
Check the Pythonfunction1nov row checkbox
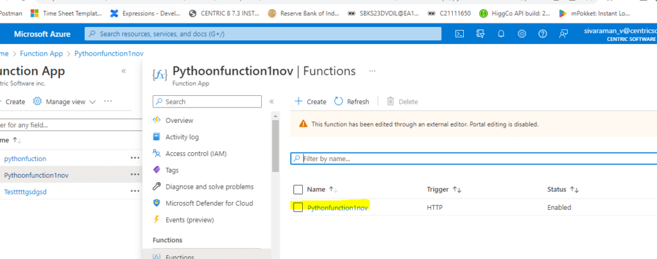(298, 207)
